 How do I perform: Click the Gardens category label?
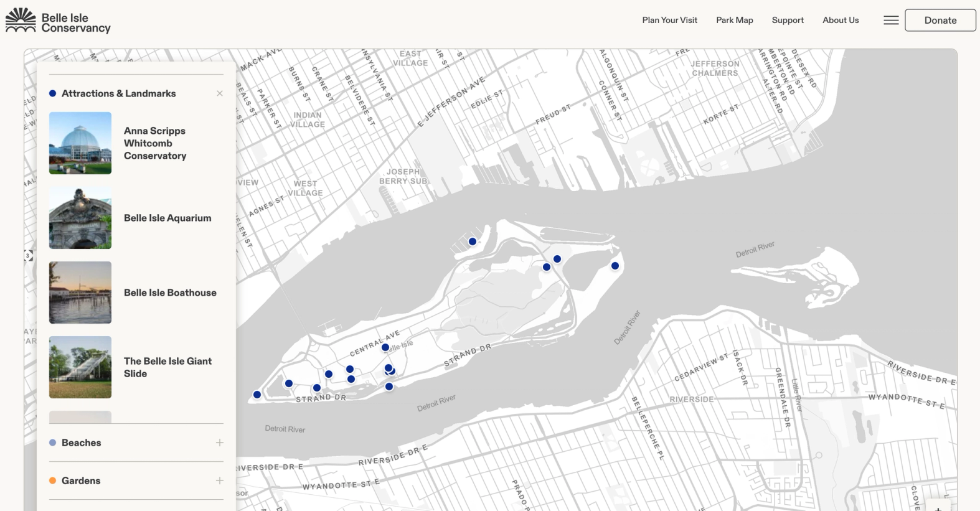click(81, 481)
